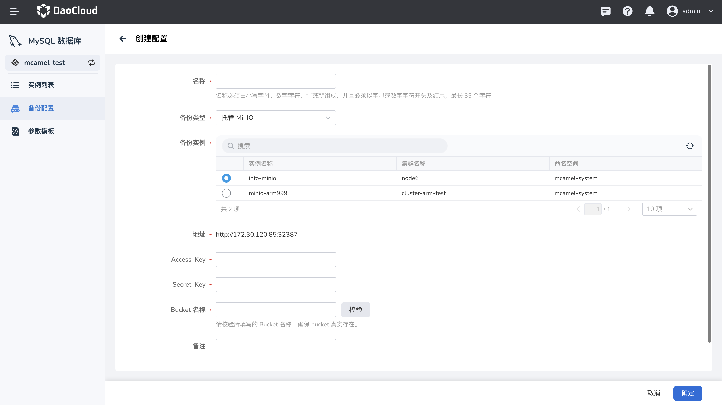Click inside the 名称 input field
This screenshot has height=405, width=722.
coord(275,81)
